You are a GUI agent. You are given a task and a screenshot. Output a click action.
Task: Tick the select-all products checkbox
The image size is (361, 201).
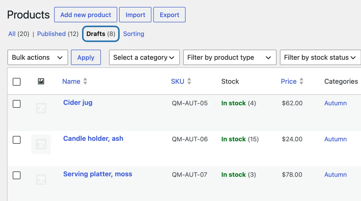click(17, 82)
